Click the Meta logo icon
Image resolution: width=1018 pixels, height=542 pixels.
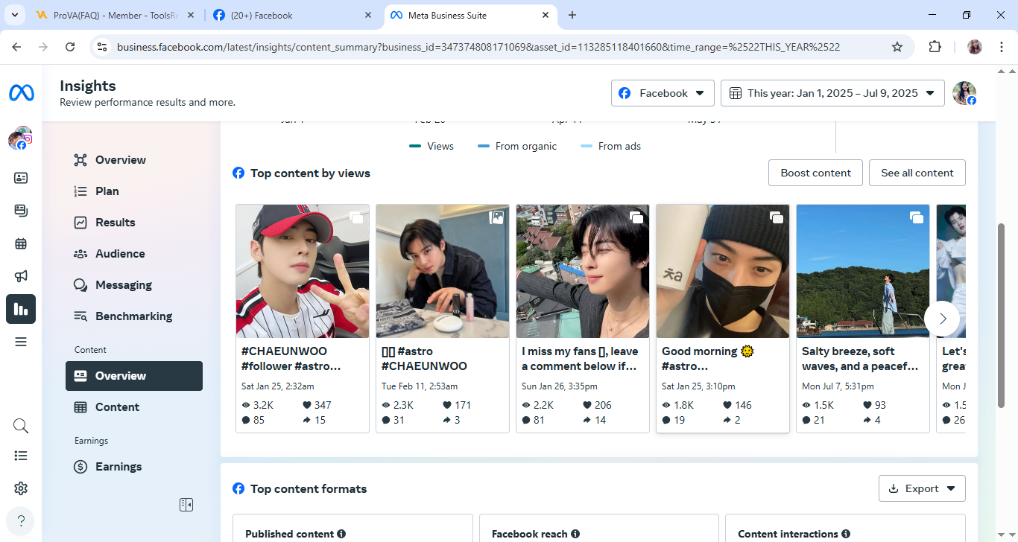(x=21, y=93)
